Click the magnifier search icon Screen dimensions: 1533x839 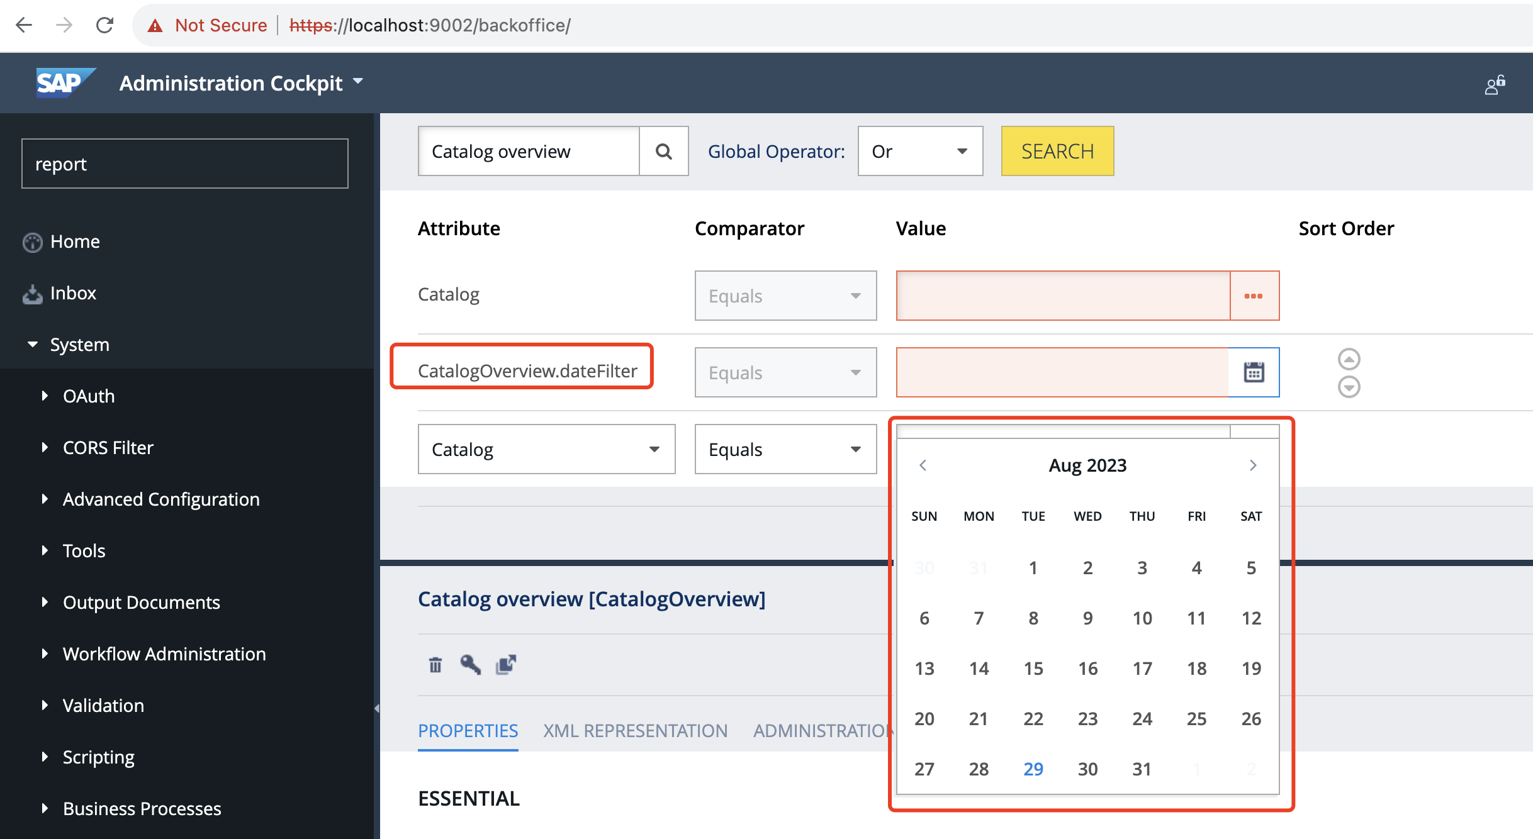point(664,152)
